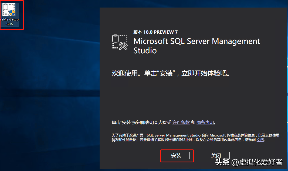Open the 文档 documentation link
The width and height of the screenshot is (288, 171).
click(x=260, y=140)
